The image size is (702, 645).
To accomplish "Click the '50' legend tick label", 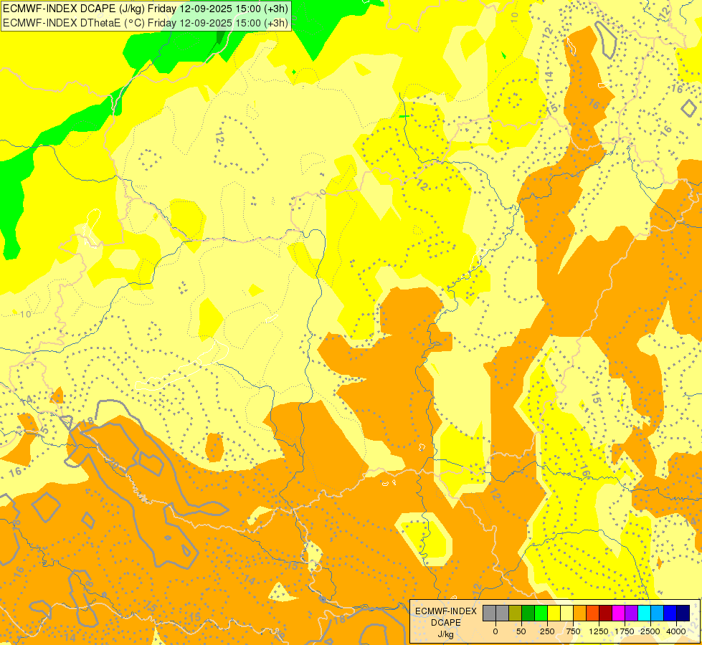I will (521, 631).
